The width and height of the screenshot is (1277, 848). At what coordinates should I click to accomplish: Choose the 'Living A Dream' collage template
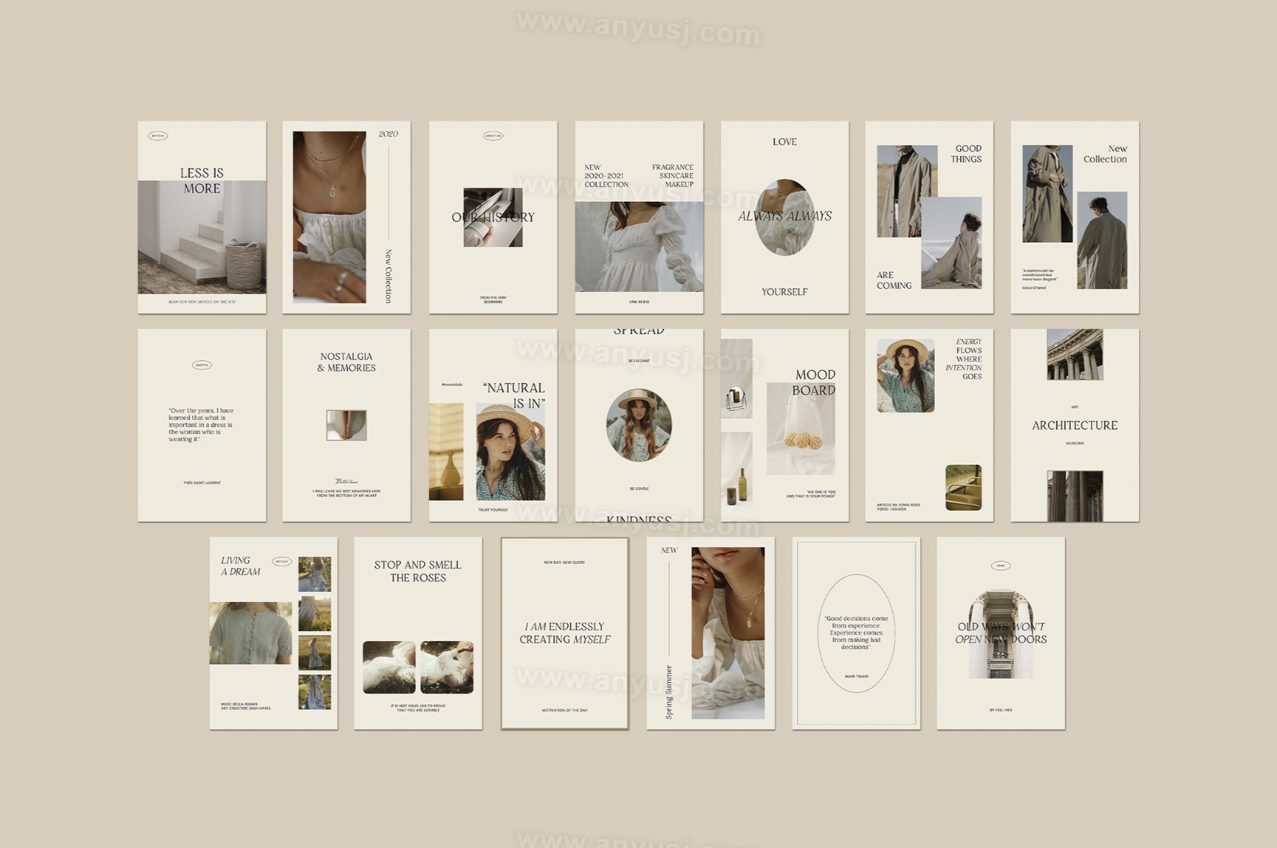(x=273, y=633)
